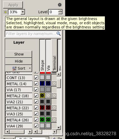The height and width of the screenshot is (139, 119).
Task: Click the METAL4 (26) green Via swatch
Action: click(x=48, y=120)
